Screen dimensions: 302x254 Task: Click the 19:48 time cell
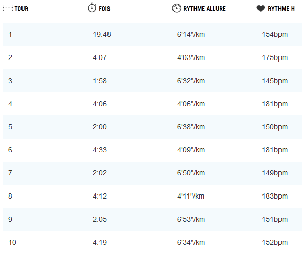pos(102,34)
